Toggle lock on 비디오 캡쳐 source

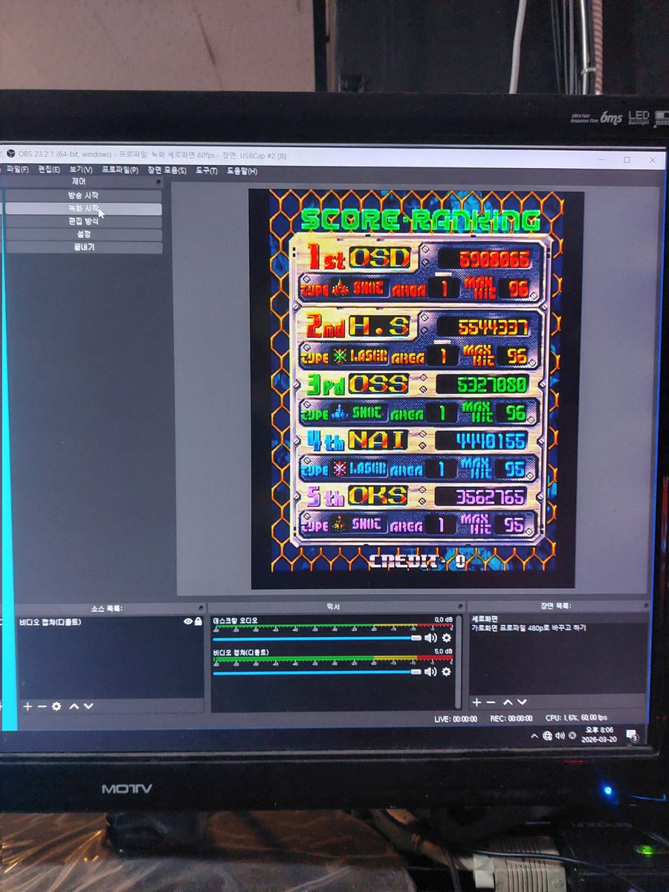tap(198, 621)
